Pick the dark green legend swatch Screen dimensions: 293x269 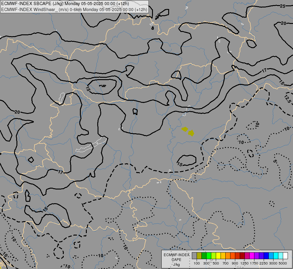coord(204,256)
